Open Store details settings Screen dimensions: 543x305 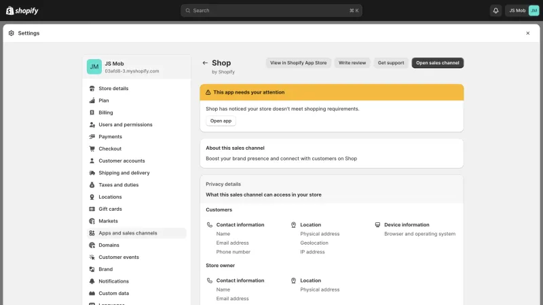coord(137,89)
